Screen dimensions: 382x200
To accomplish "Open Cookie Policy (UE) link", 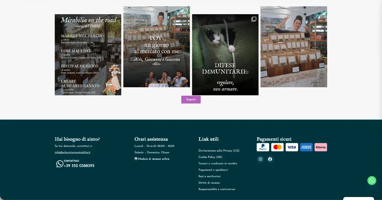I will [210, 157].
